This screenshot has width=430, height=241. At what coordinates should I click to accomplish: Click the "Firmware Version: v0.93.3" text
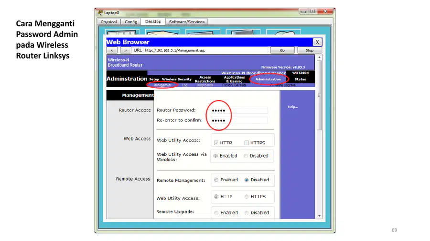pyautogui.click(x=283, y=67)
